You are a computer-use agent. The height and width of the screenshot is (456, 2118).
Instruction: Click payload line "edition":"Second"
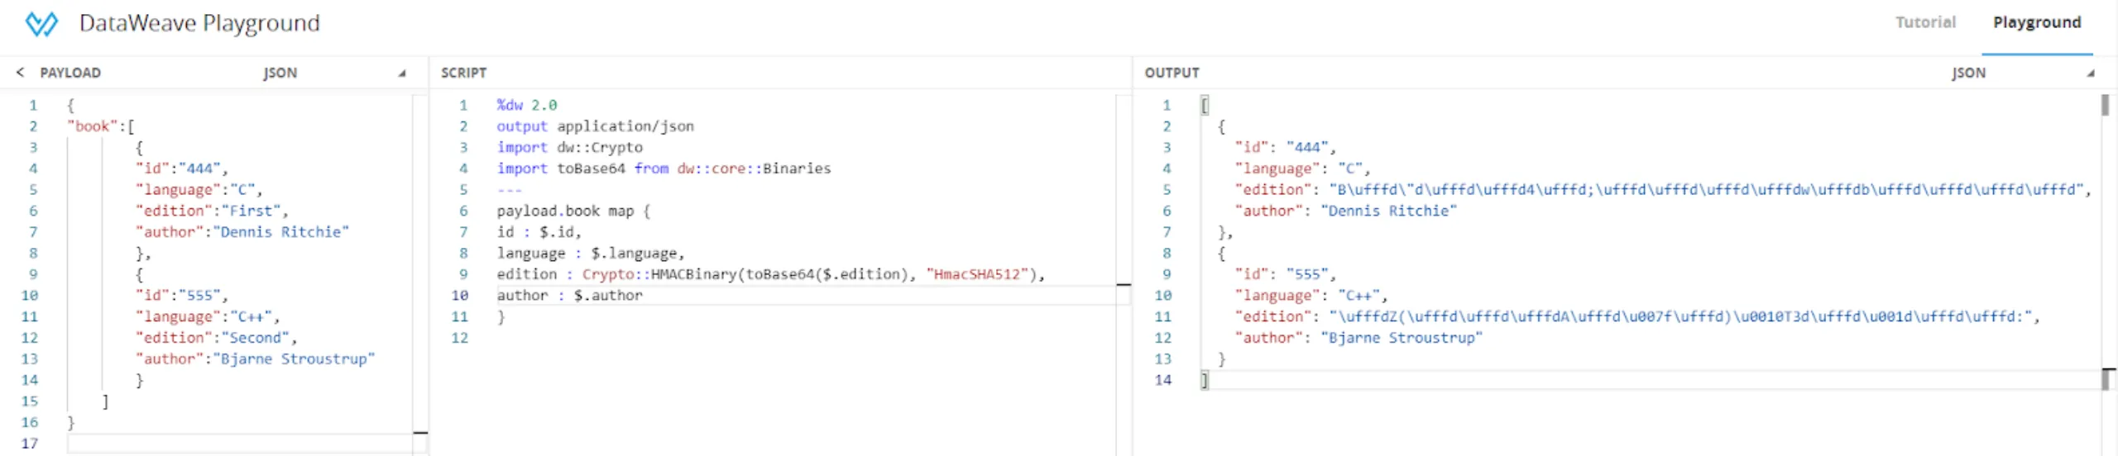click(216, 338)
